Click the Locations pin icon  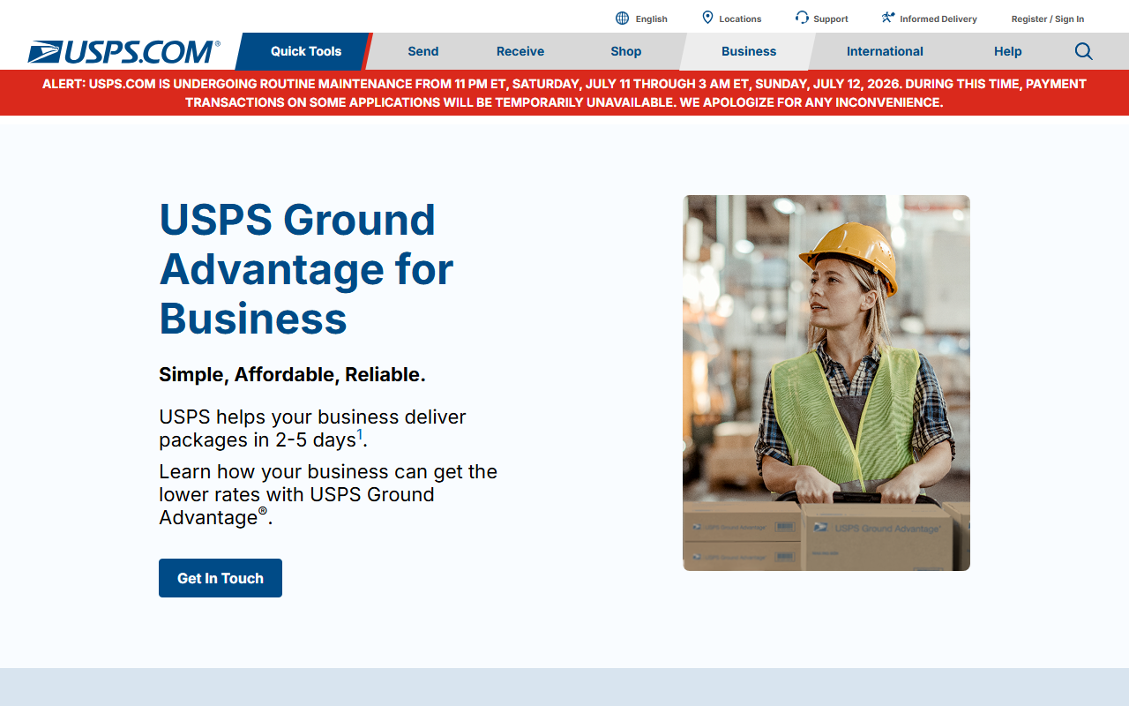pyautogui.click(x=707, y=18)
